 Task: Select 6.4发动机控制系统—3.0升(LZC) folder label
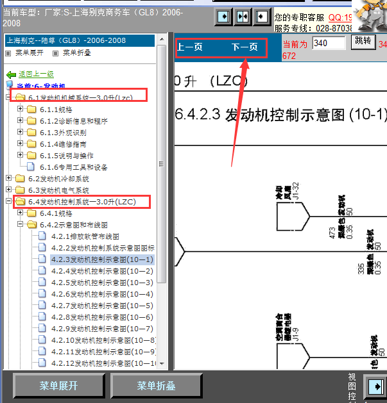(82, 202)
